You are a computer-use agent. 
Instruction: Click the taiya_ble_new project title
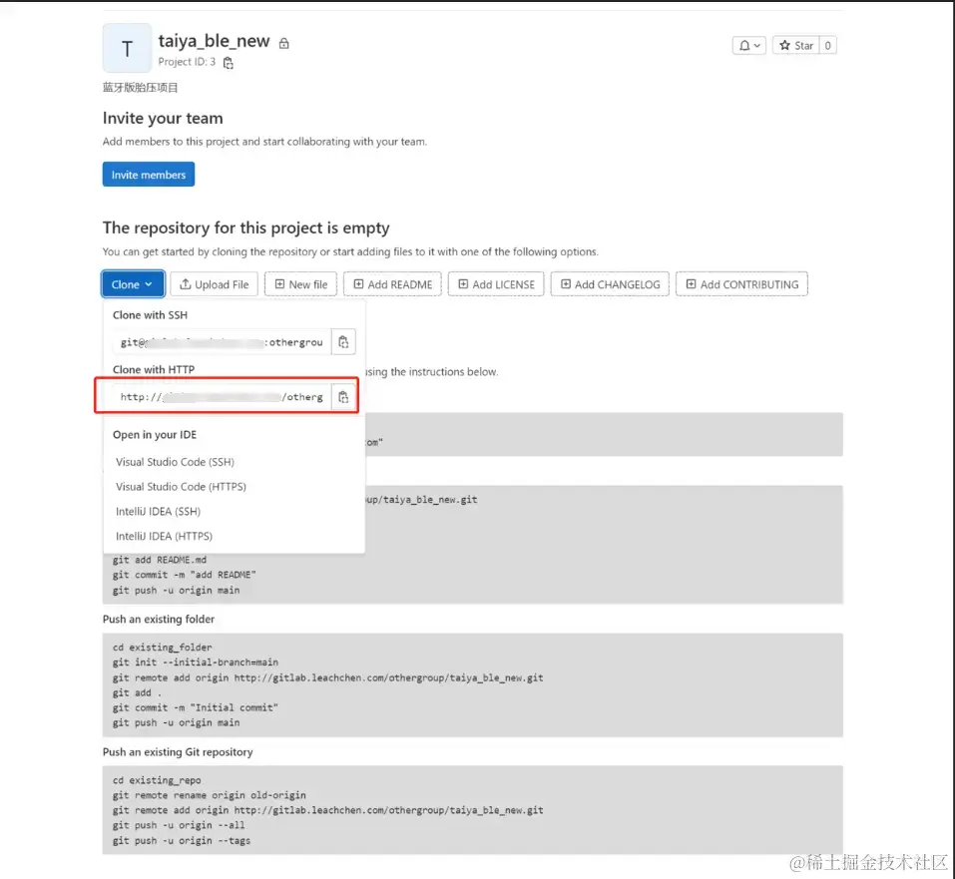coord(214,41)
